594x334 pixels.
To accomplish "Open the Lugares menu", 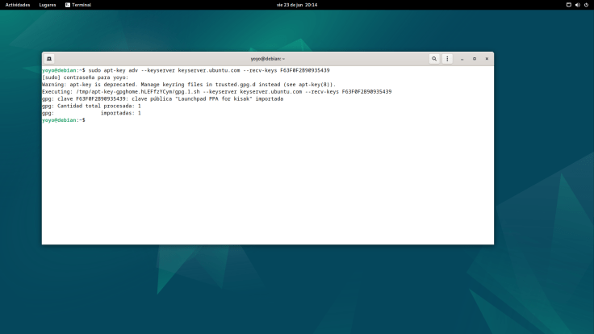I will click(x=48, y=5).
